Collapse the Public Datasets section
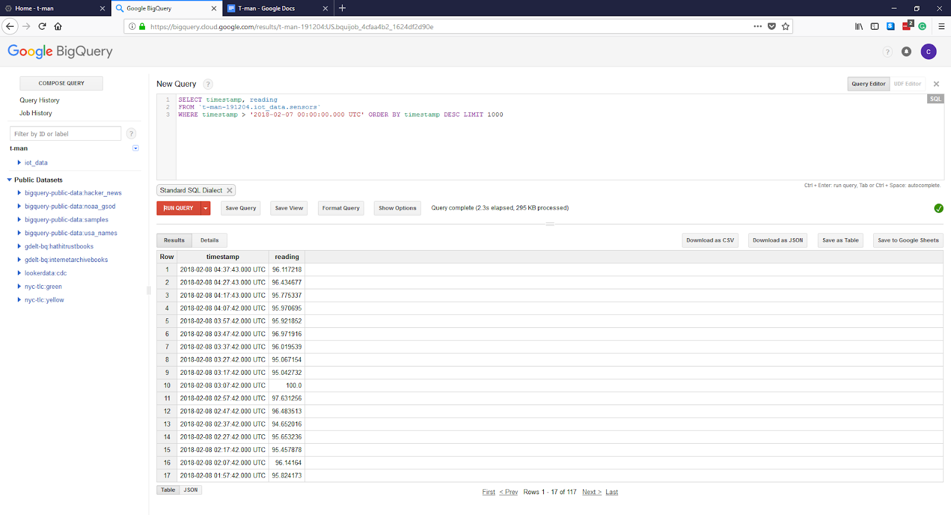The height and width of the screenshot is (515, 951). coord(10,180)
